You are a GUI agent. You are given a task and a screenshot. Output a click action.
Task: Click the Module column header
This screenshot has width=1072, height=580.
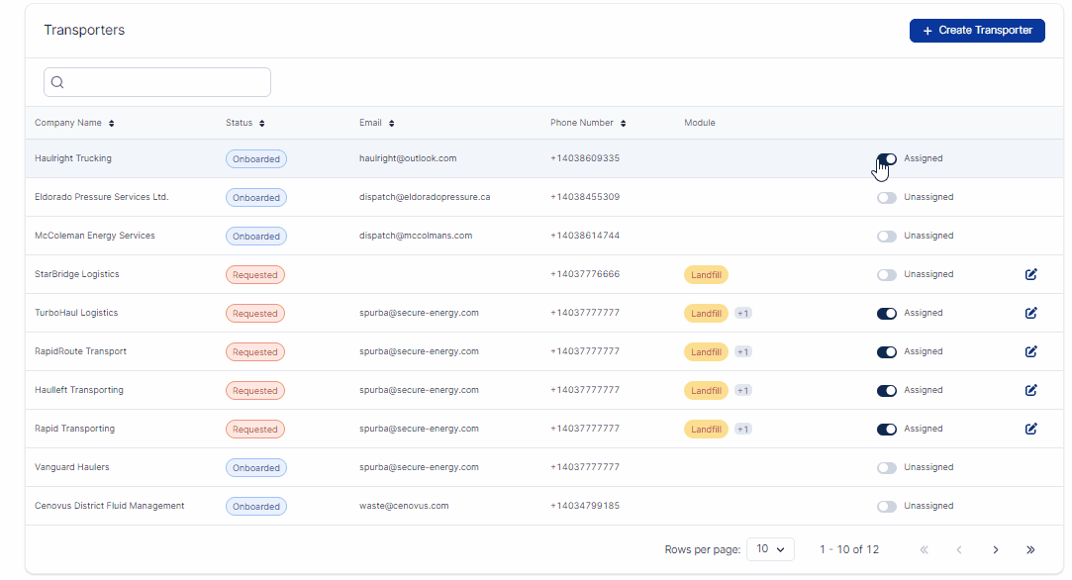[x=700, y=123]
